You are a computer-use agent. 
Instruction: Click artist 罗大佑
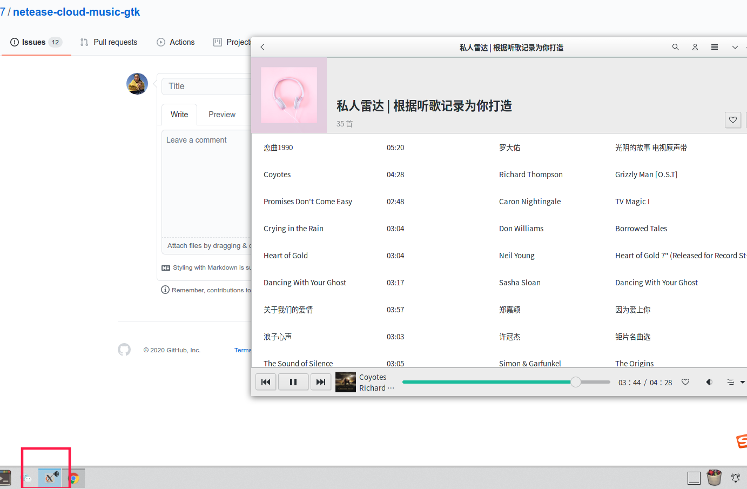pyautogui.click(x=509, y=148)
